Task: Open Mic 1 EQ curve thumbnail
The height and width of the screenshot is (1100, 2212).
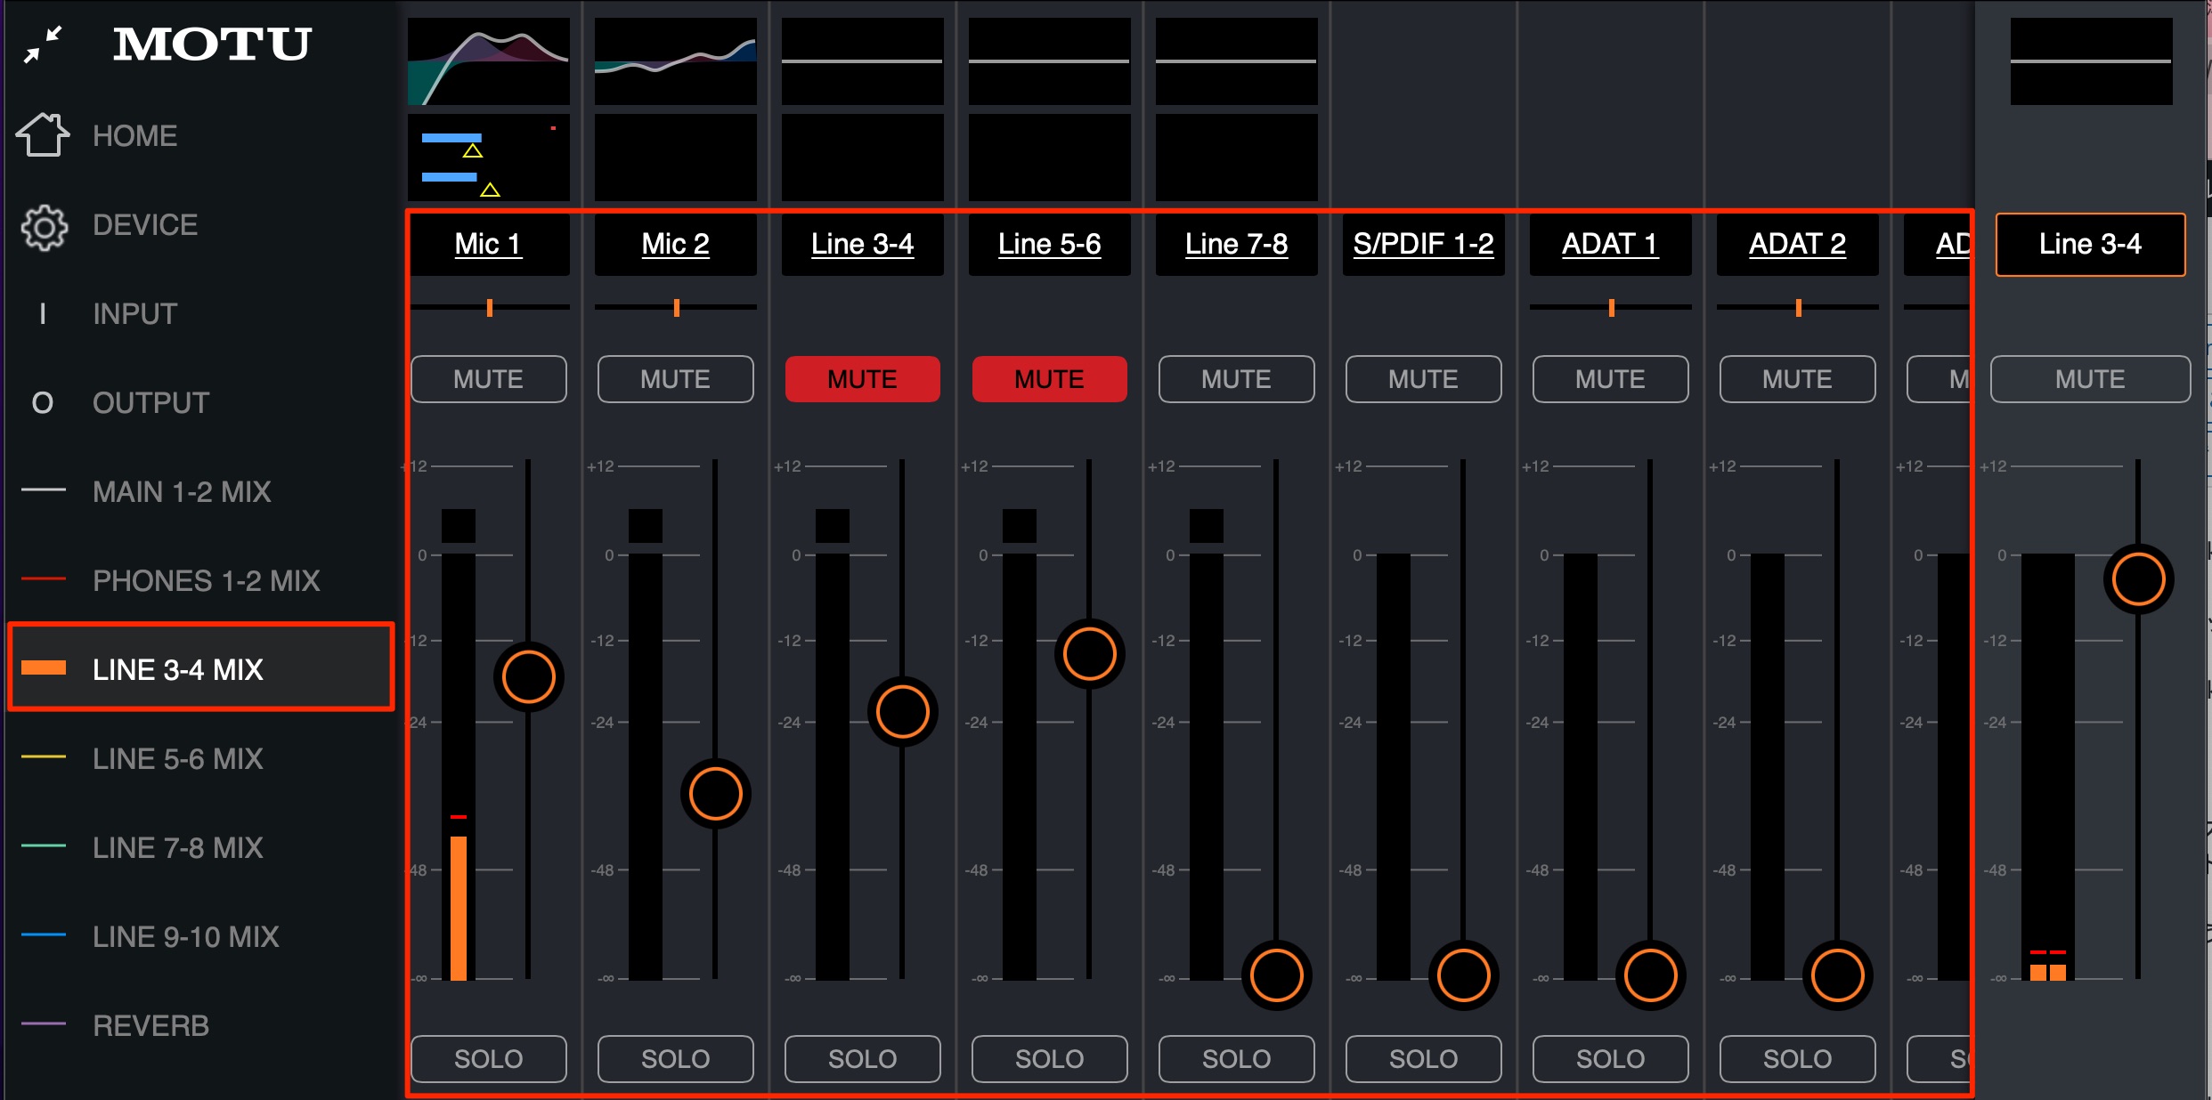Action: (x=489, y=61)
